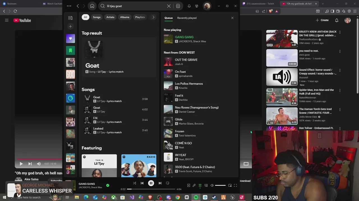Clear the Spotify search text with X
Image resolution: width=359 pixels, height=201 pixels.
[x=169, y=6]
